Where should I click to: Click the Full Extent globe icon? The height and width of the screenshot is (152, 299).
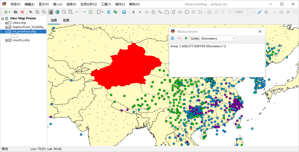[57, 12]
